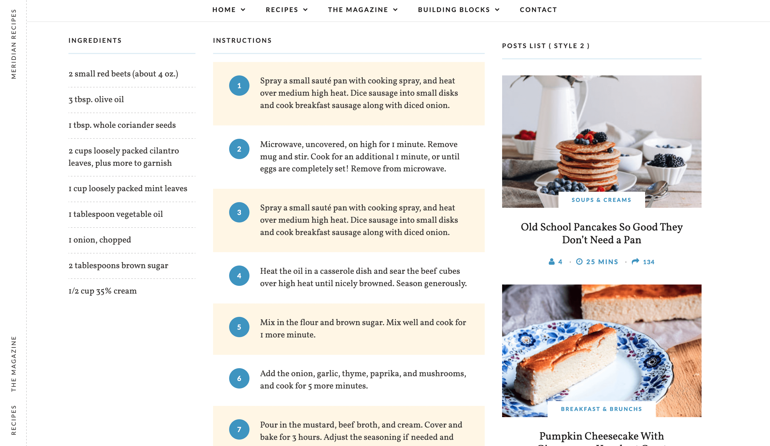
Task: Select the THE MAGAZINE menu tab
Action: pyautogui.click(x=363, y=10)
